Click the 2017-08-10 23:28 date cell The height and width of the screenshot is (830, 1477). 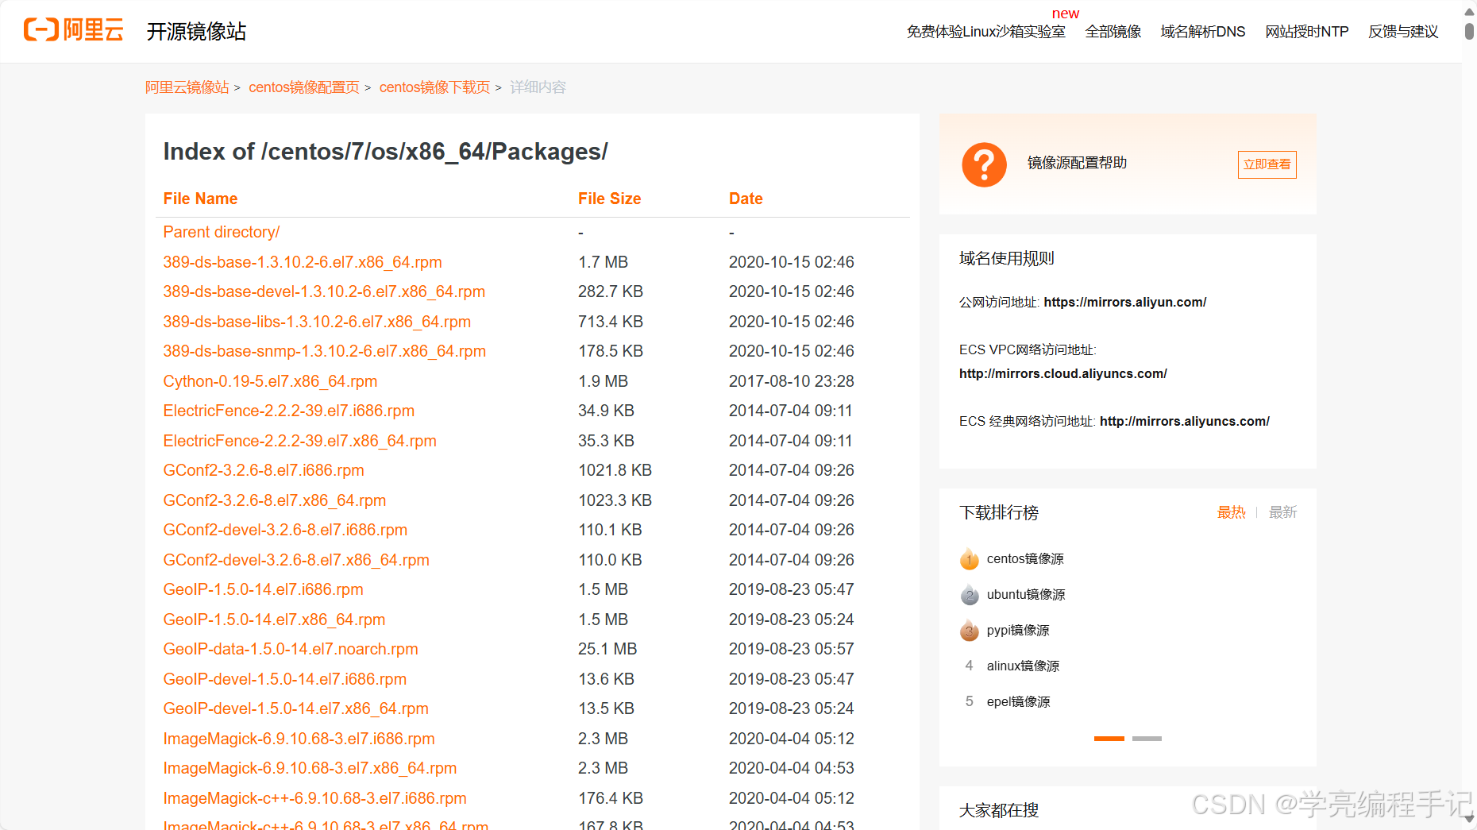click(x=791, y=381)
